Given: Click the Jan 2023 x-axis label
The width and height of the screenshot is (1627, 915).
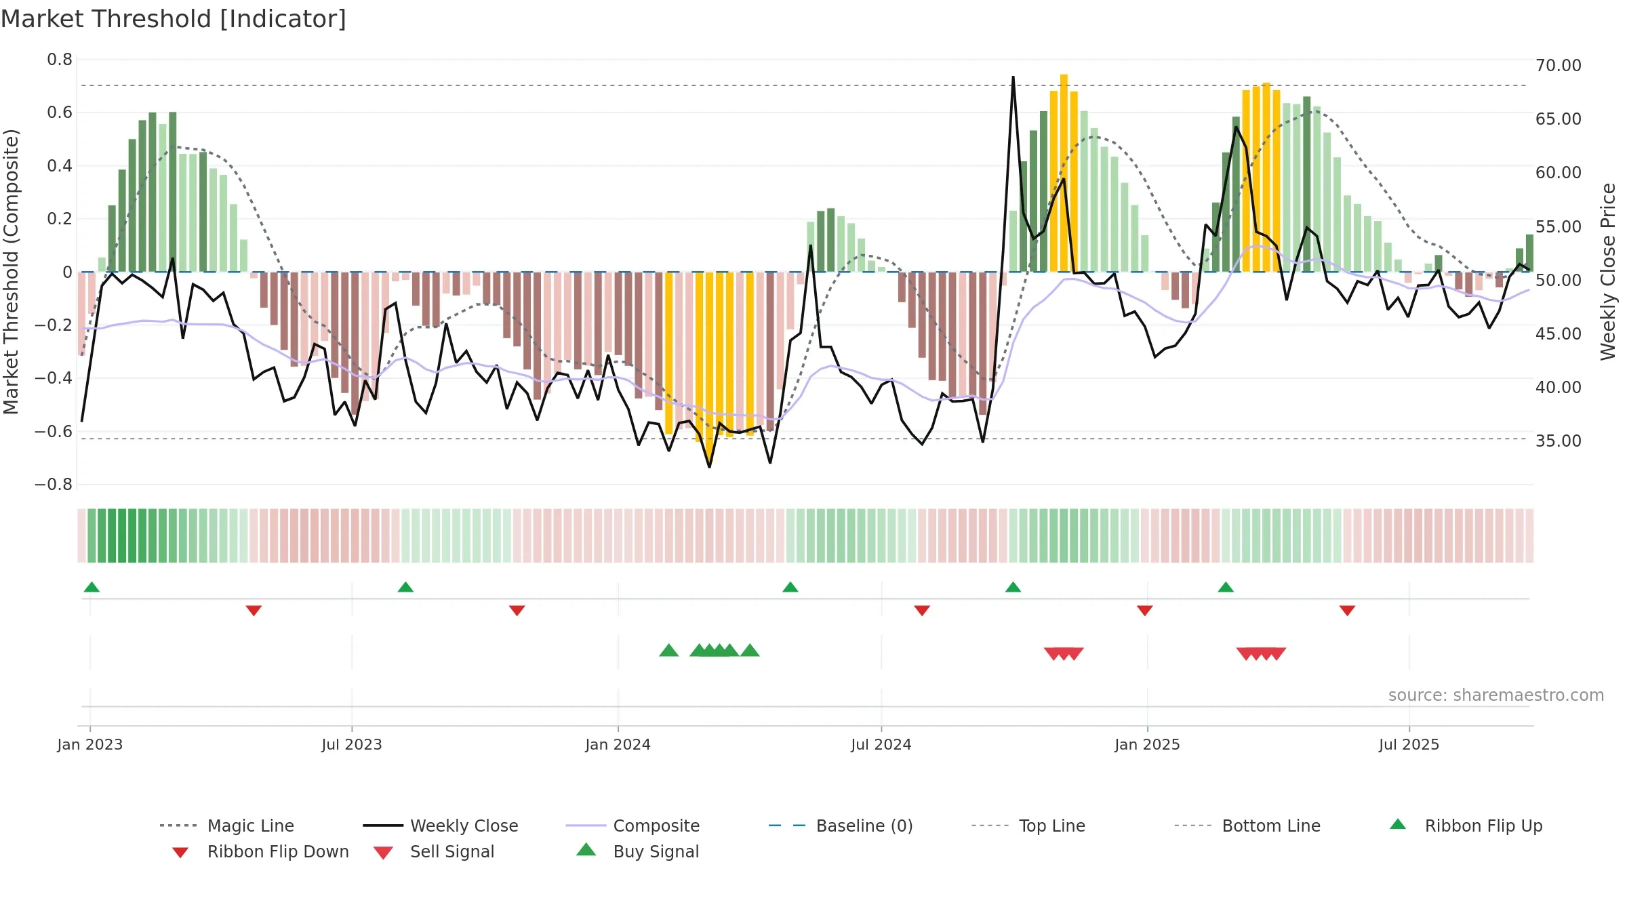Looking at the screenshot, I should (90, 744).
